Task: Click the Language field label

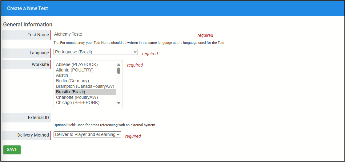Action: (39, 53)
